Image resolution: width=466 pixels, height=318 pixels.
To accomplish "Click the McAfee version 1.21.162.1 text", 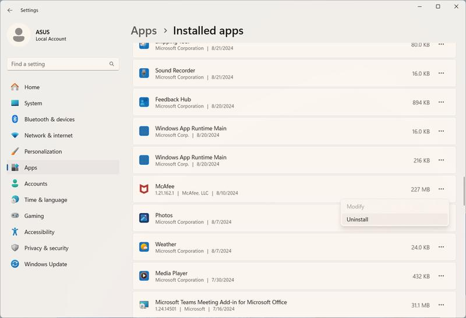I will [164, 193].
